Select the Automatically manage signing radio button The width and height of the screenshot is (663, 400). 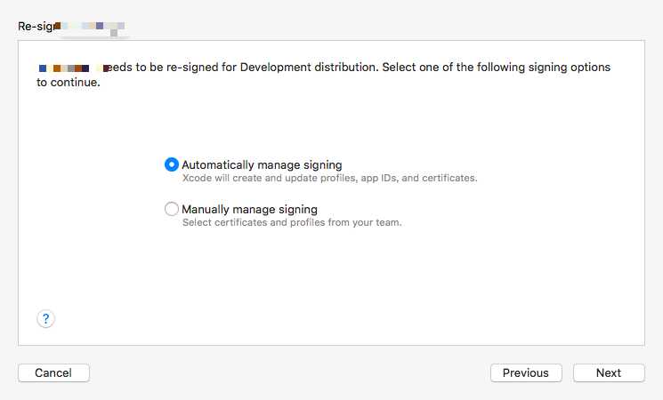(x=171, y=164)
